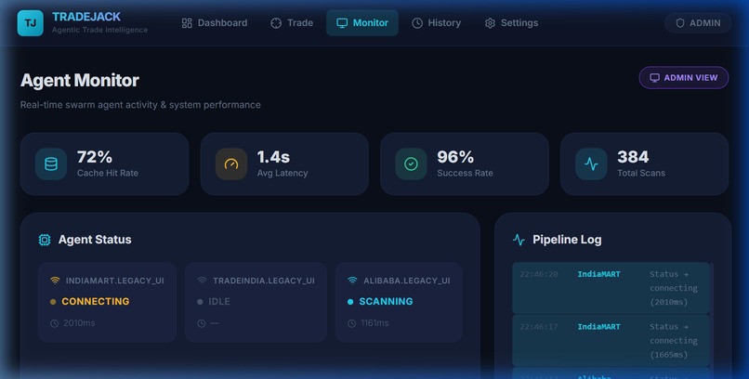This screenshot has width=749, height=379.
Task: Open the 22:46:20 IndiaMART log entry
Action: [611, 288]
